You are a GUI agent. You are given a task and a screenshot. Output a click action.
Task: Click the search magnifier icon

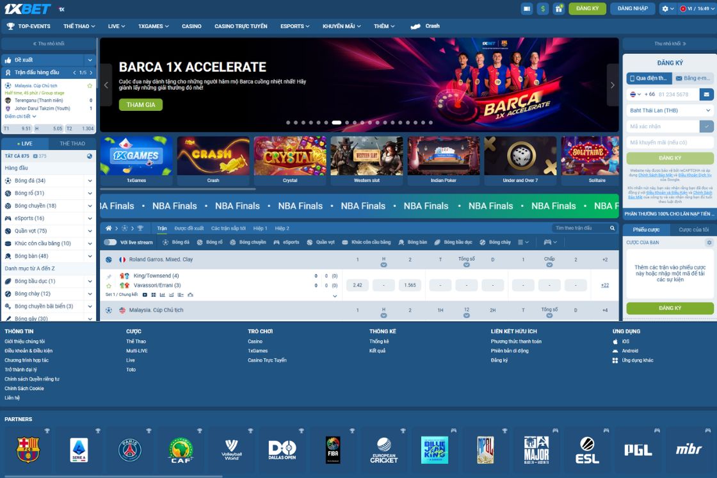click(x=612, y=228)
